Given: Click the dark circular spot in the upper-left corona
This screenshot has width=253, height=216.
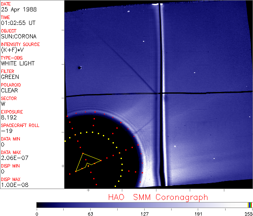Looking at the screenshot, I should [79, 67].
